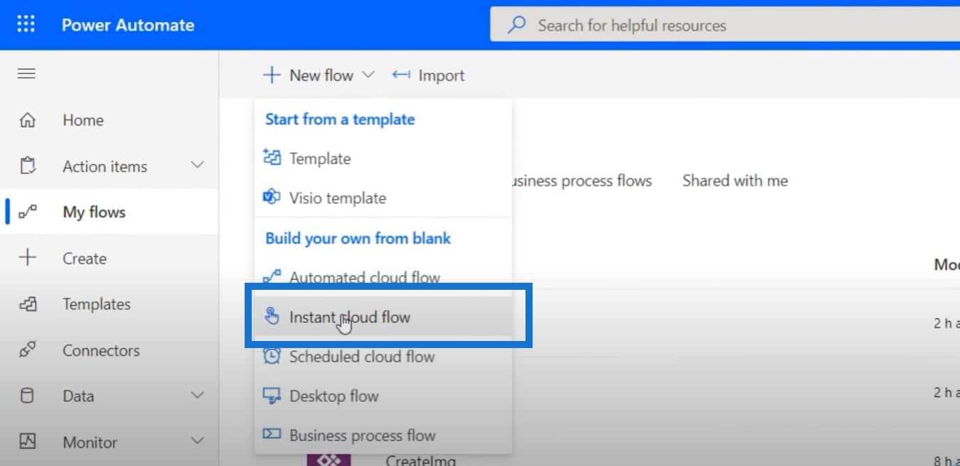The height and width of the screenshot is (466, 960).
Task: Click the Business process flow icon
Action: pos(272,434)
